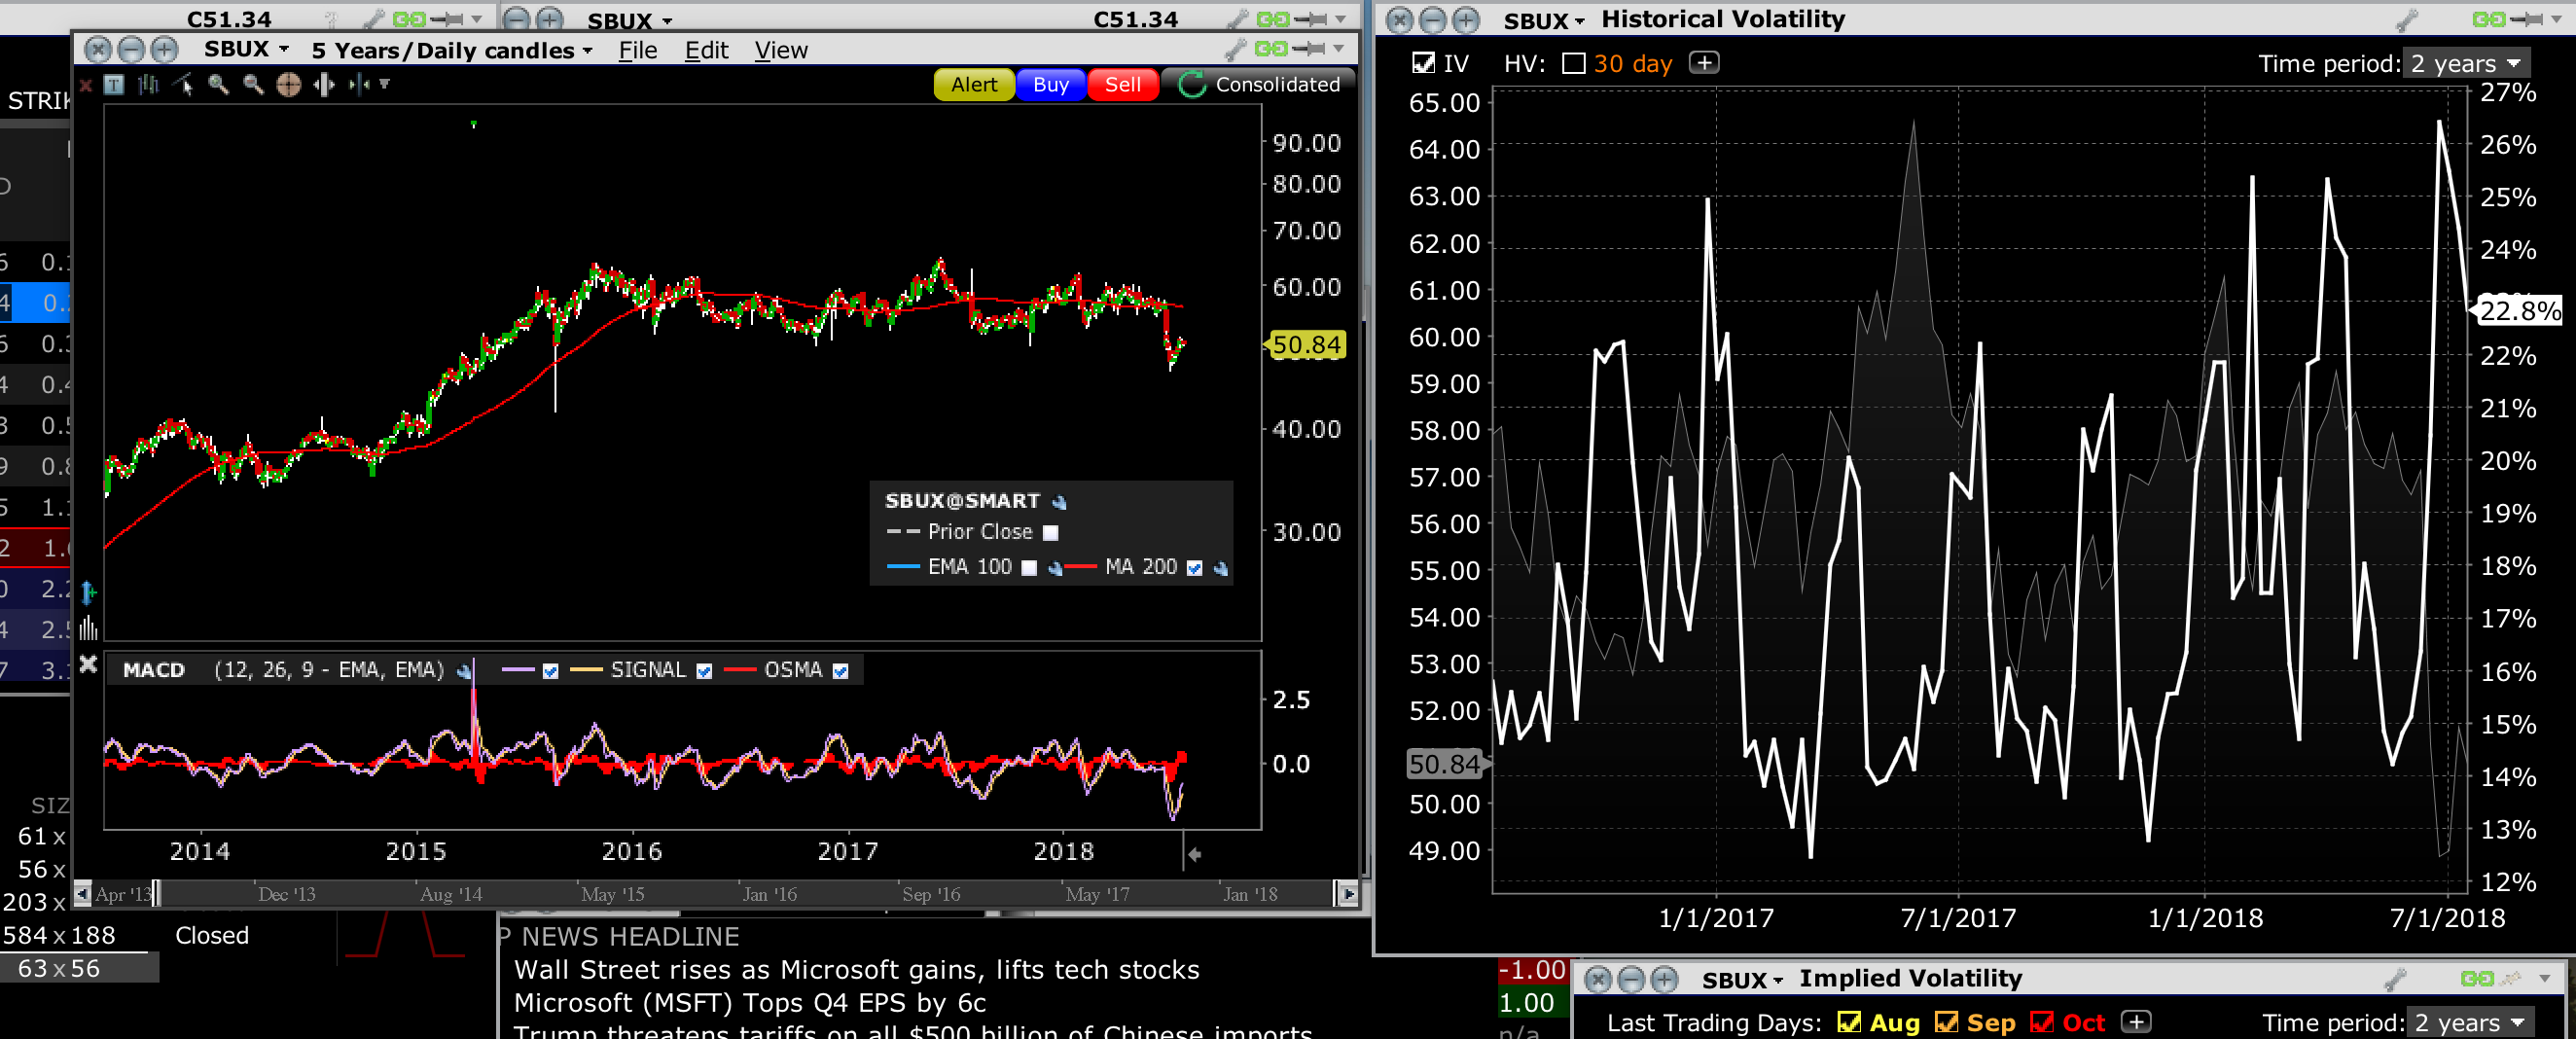This screenshot has height=1039, width=2576.
Task: Open wrench settings in Historical Volatility window
Action: click(2407, 19)
